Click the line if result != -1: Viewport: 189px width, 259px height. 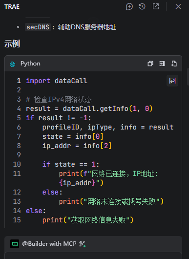59,118
